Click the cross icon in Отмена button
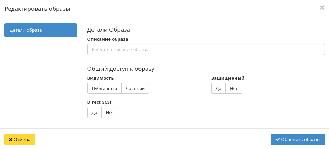 (11, 140)
